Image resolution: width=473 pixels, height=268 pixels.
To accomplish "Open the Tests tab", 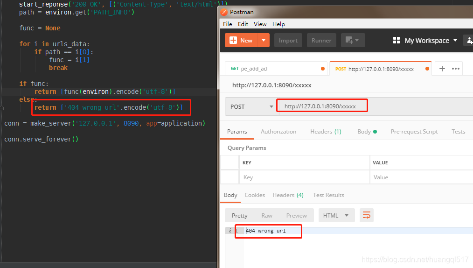I will 458,132.
